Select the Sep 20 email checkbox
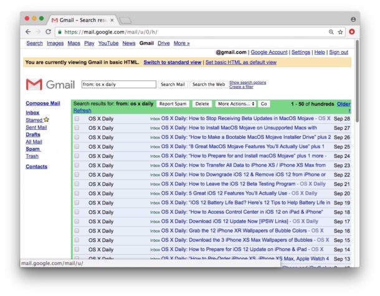This screenshot has height=296, width=380. pyautogui.click(x=77, y=193)
